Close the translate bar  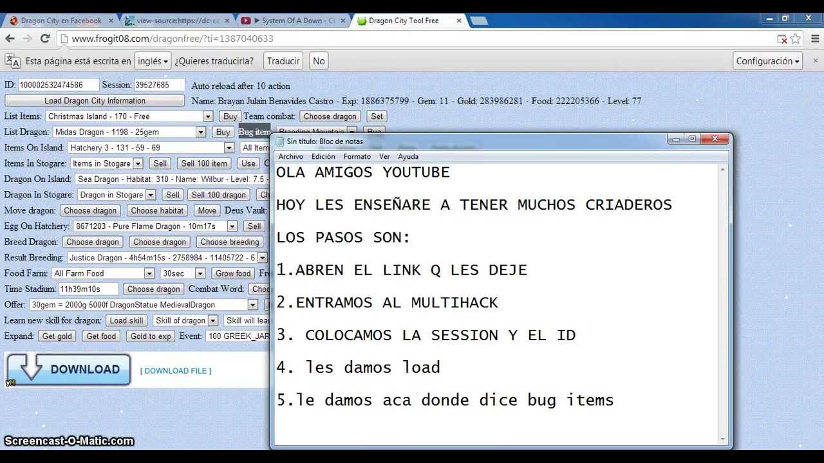pos(816,61)
